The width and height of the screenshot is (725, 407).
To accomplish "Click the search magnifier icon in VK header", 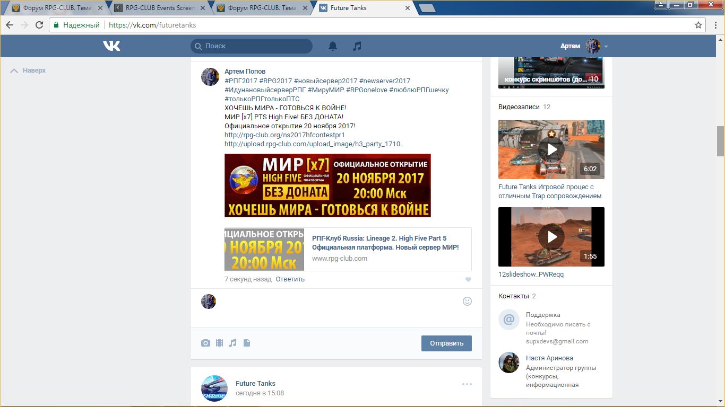I will pos(198,46).
